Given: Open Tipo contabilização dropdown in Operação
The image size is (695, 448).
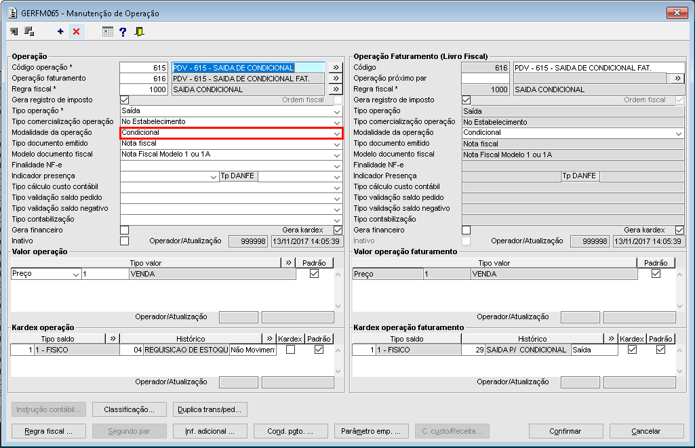Looking at the screenshot, I should [337, 220].
